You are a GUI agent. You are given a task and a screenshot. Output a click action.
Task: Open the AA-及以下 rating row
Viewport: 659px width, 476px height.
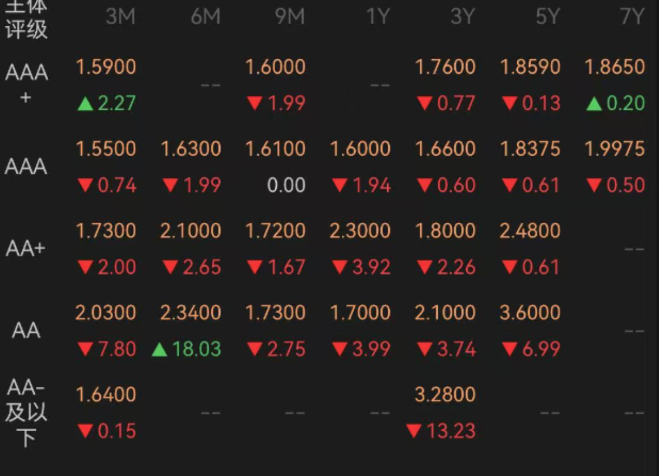point(26,413)
